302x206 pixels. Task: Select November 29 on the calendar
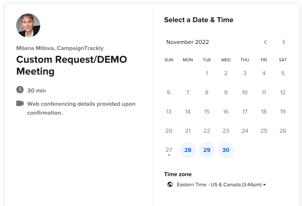coord(207,150)
